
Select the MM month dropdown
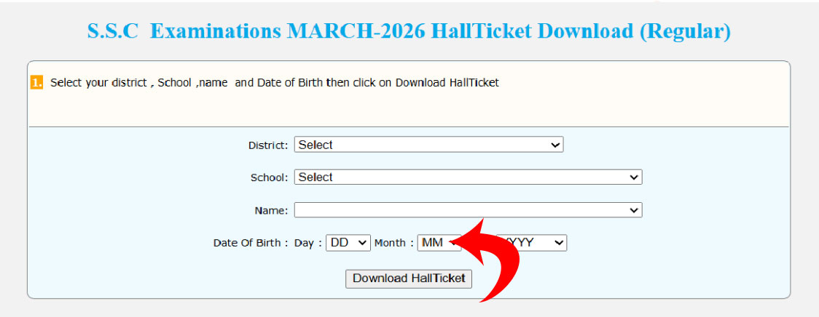[x=436, y=243]
